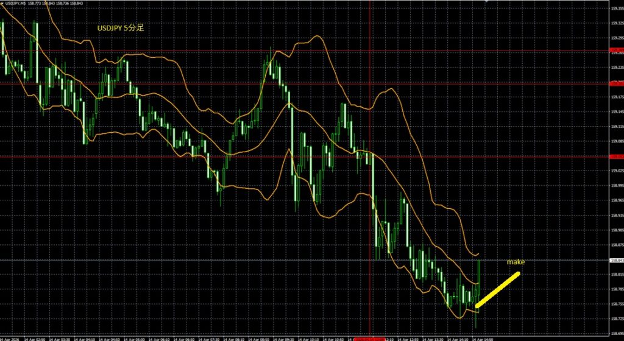Screen dimensions: 624x341
Task: Click the 158.875 price scale label
Action: coord(617,245)
